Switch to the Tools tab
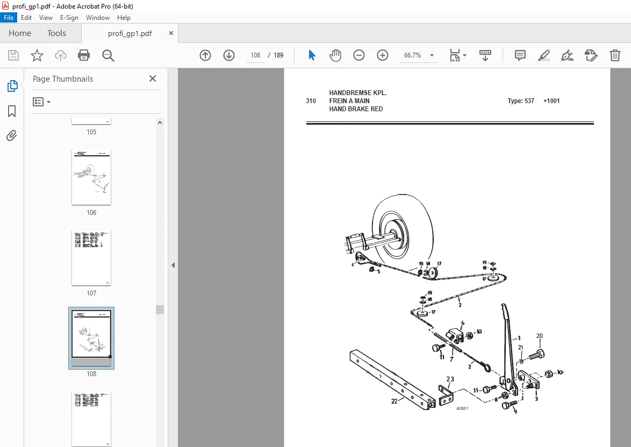The image size is (631, 447). (x=56, y=33)
